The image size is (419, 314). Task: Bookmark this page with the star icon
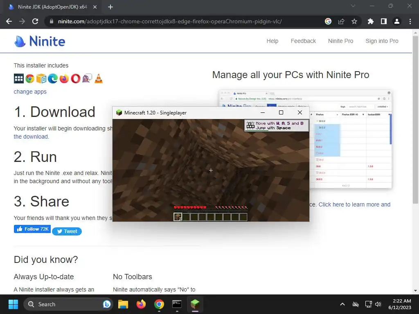(x=354, y=21)
